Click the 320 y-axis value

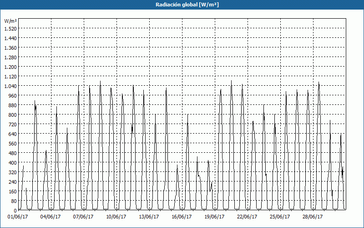click(13, 172)
